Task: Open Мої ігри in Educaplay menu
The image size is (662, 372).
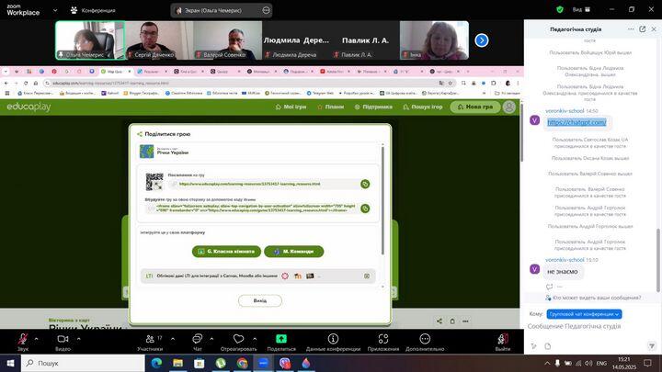Action: [x=291, y=107]
